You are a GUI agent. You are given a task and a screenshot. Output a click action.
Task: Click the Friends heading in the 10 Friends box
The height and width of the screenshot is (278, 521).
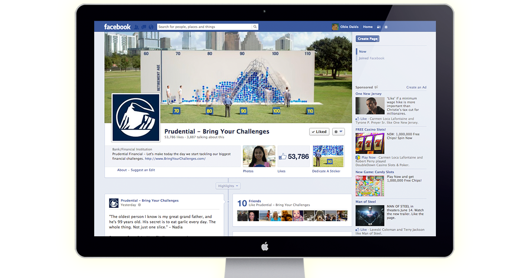(255, 201)
